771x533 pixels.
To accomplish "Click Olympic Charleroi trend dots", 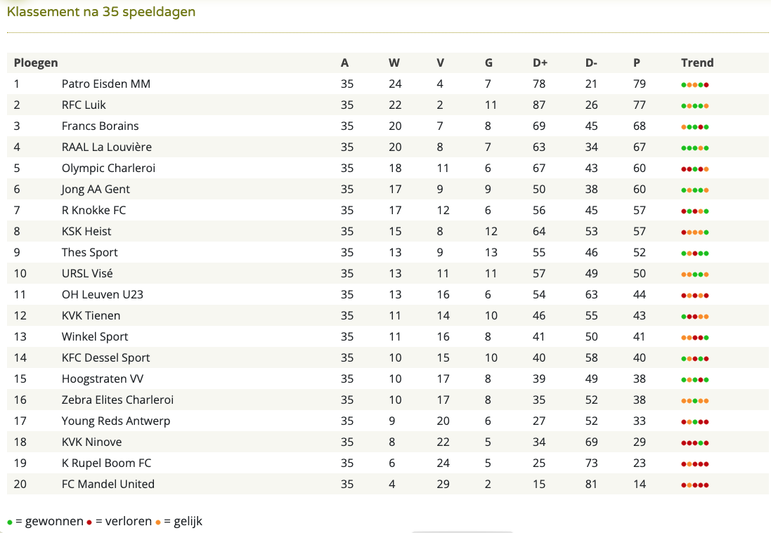I will [x=695, y=169].
